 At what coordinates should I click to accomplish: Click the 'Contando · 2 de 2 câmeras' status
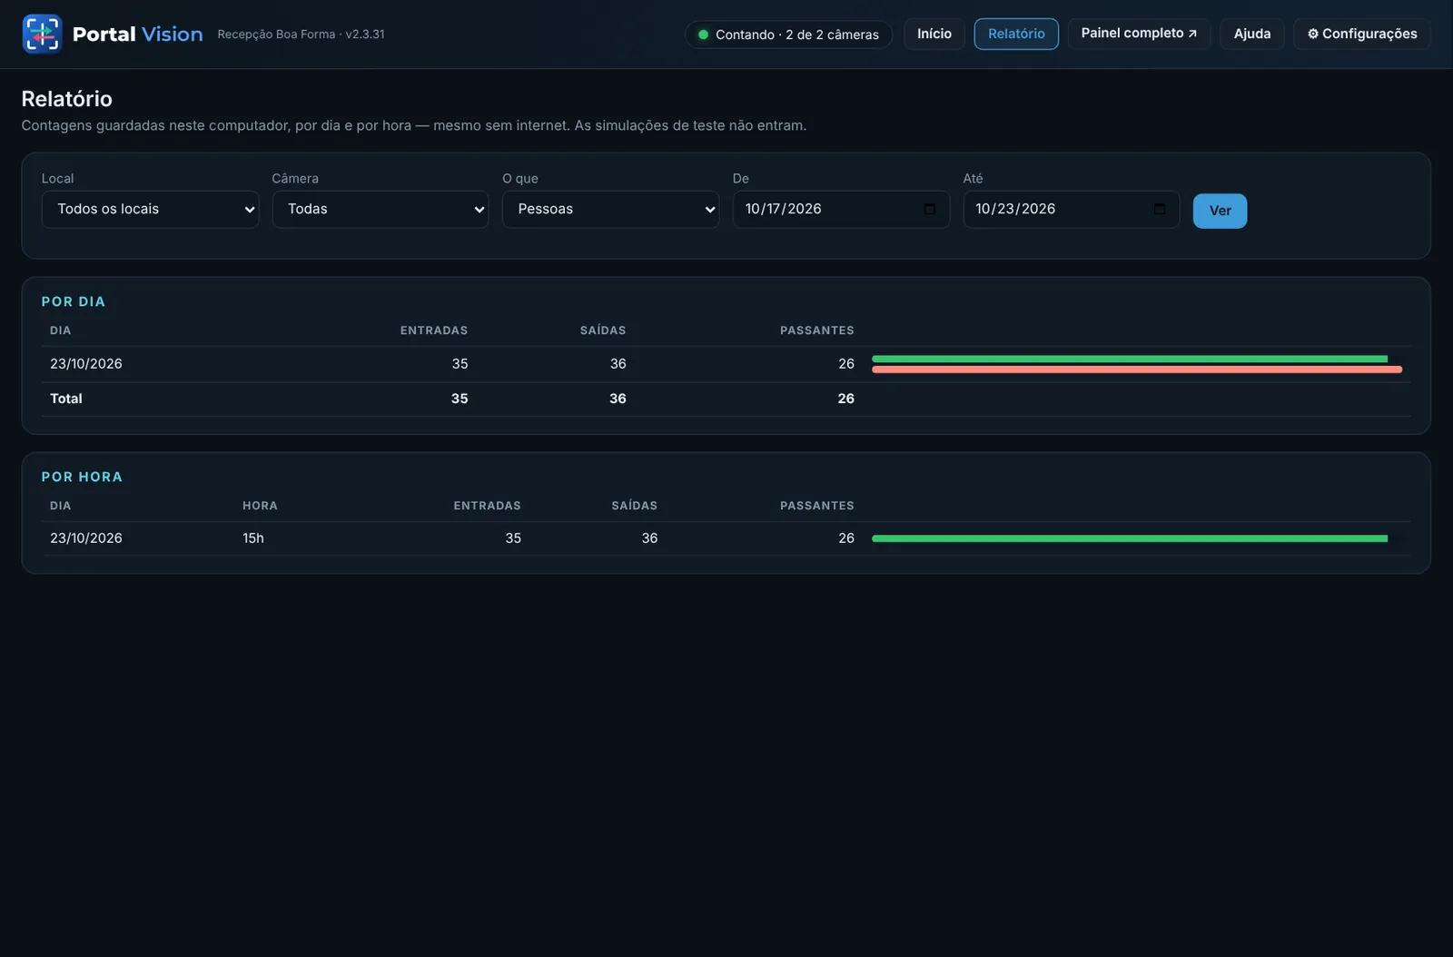click(788, 35)
